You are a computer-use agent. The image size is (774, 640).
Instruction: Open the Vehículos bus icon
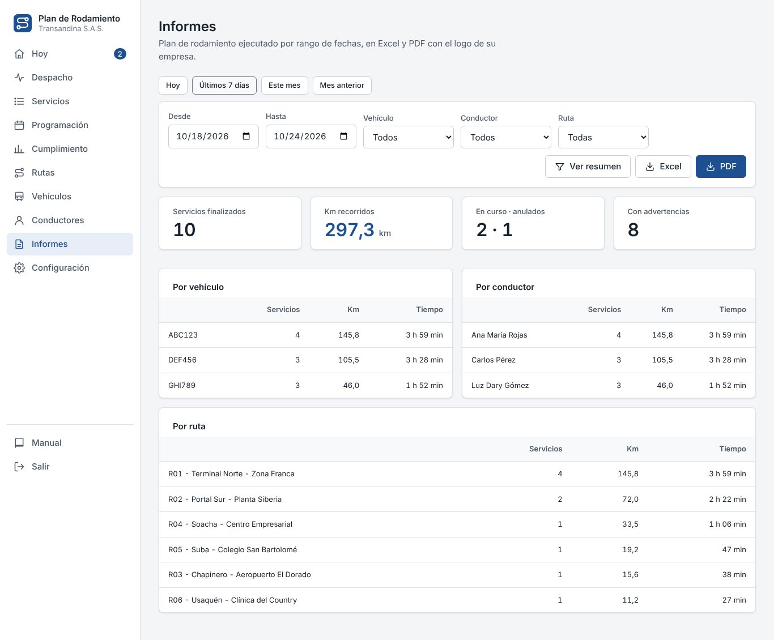coord(19,197)
